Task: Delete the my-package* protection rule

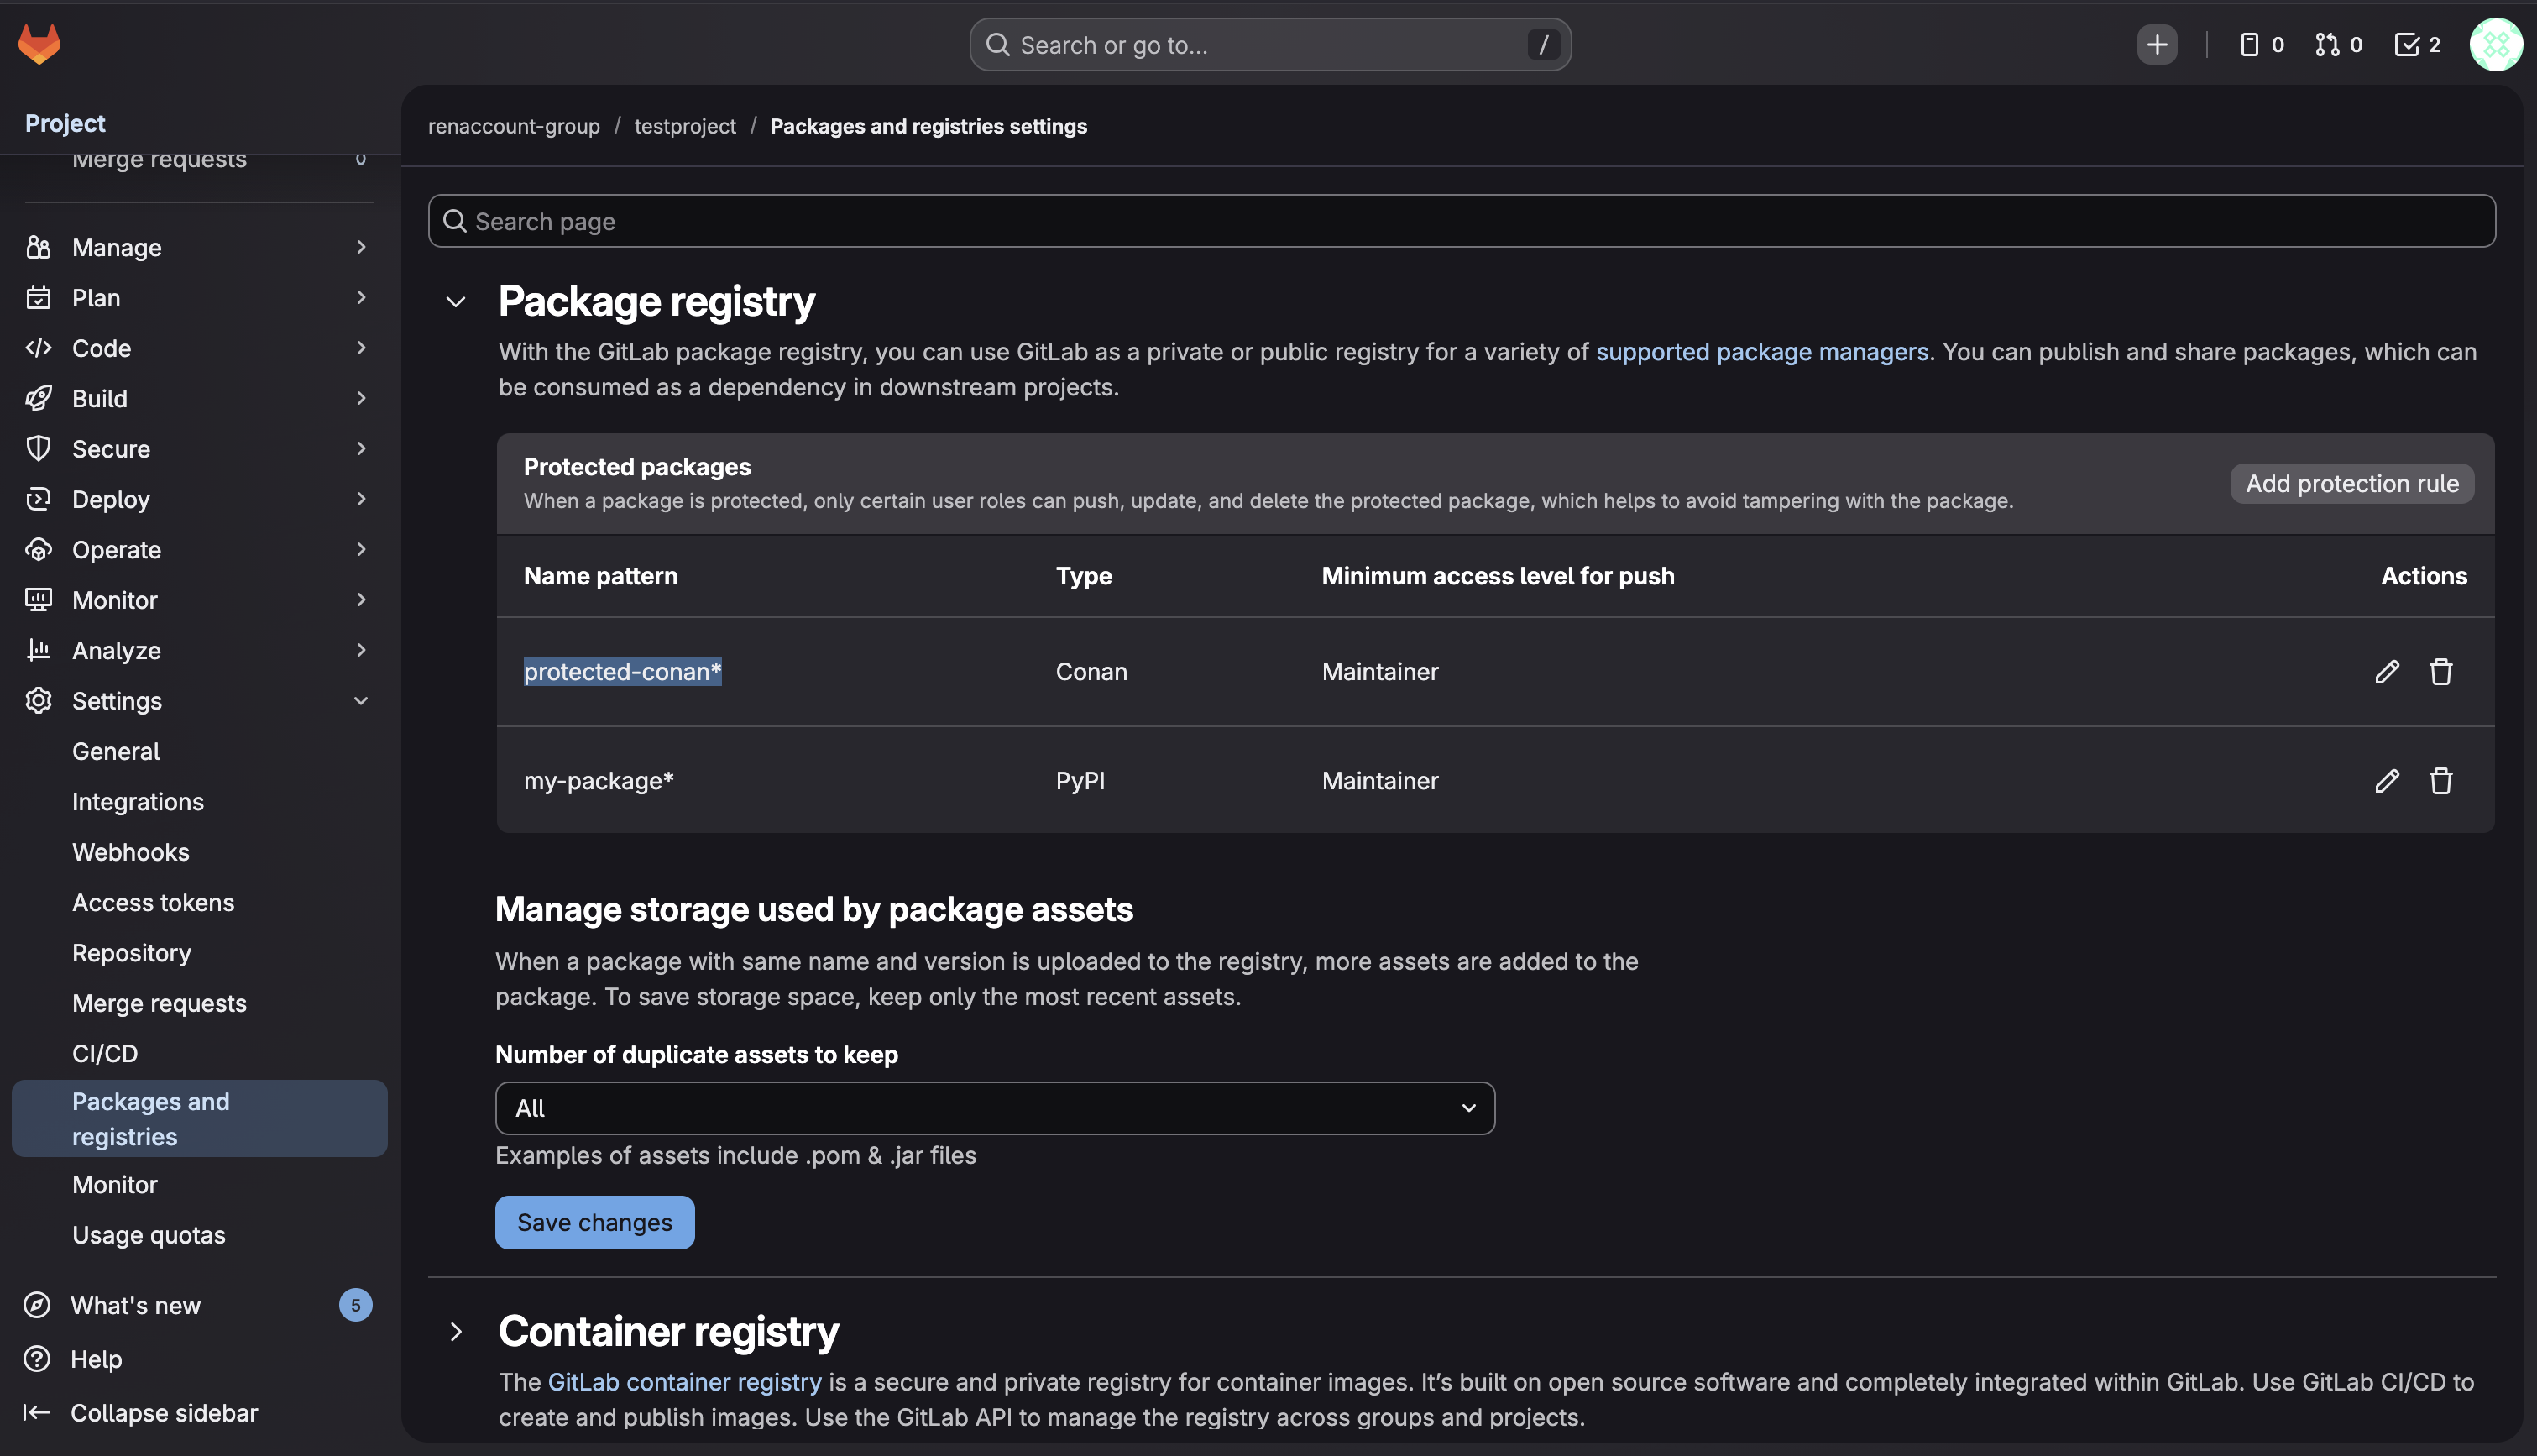Action: (2440, 781)
